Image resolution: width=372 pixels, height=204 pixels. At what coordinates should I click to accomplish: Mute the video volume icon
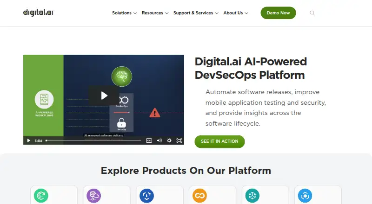coord(159,140)
